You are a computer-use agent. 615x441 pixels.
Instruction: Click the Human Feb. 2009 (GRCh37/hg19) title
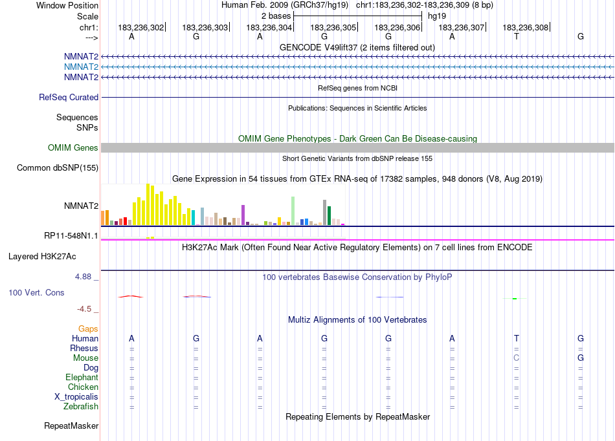(284, 5)
